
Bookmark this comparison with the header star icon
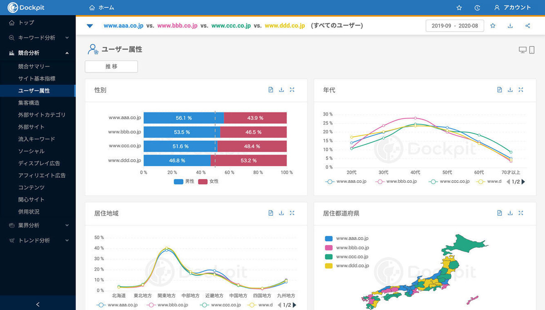493,26
